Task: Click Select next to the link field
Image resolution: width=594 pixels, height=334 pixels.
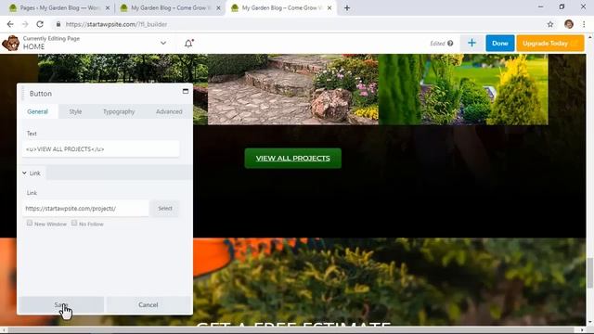Action: coord(165,208)
